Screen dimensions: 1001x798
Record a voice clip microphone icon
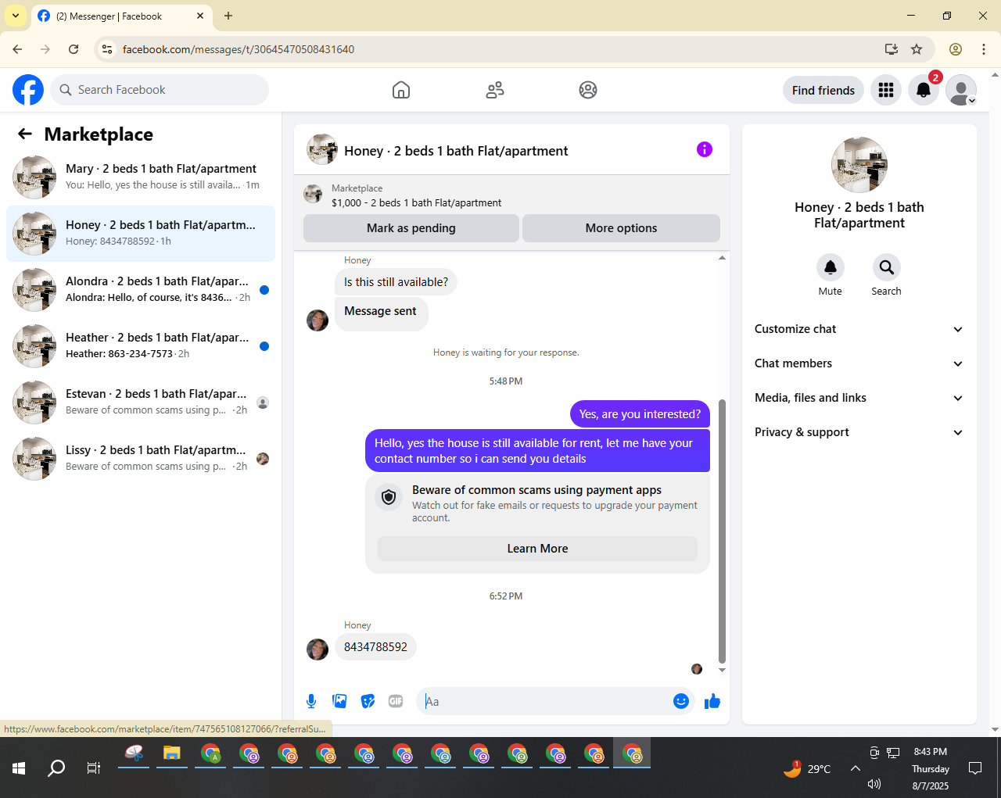click(x=311, y=701)
